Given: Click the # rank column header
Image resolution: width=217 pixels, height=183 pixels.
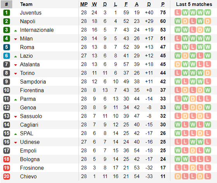Looking at the screenshot, I should (x=7, y=4).
